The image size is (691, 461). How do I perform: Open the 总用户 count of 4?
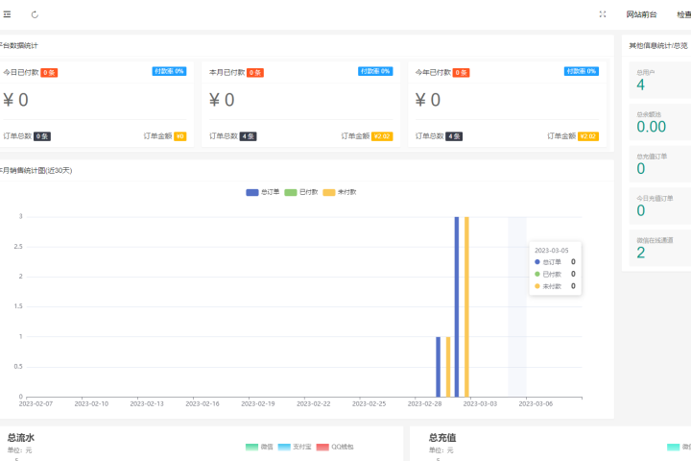coord(640,85)
